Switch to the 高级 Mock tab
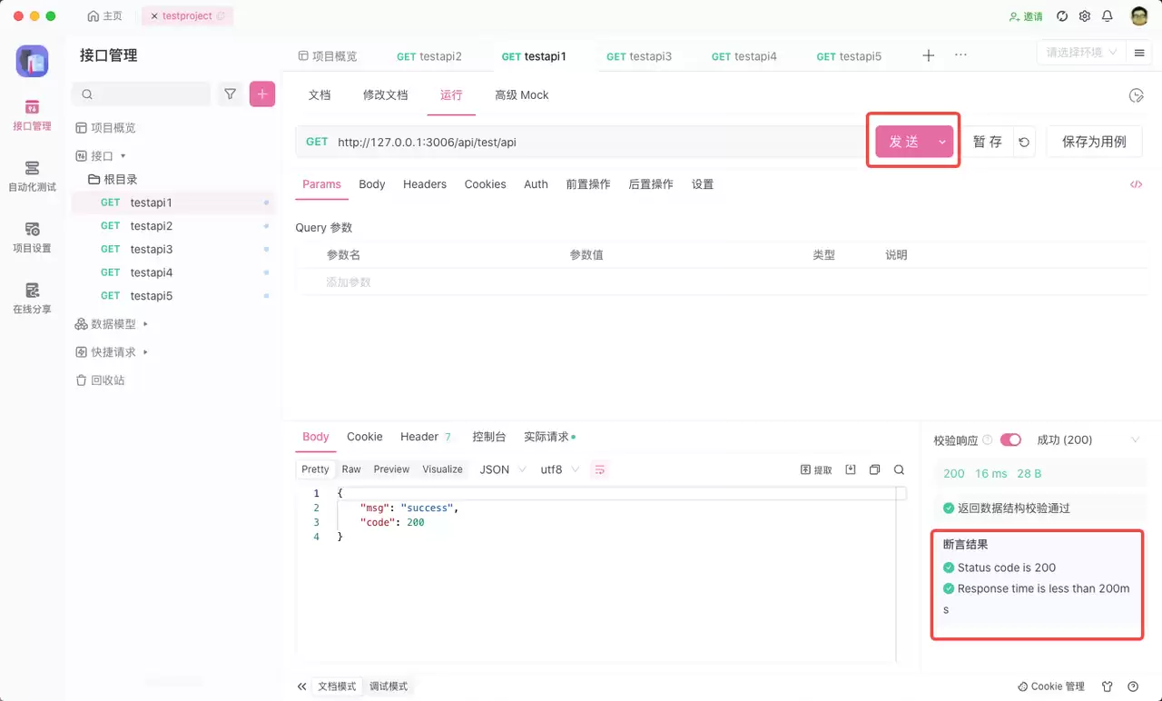This screenshot has height=701, width=1162. click(x=521, y=94)
